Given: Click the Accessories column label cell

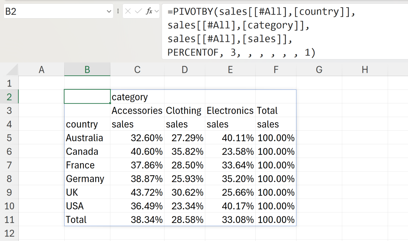Looking at the screenshot, I should click(137, 111).
